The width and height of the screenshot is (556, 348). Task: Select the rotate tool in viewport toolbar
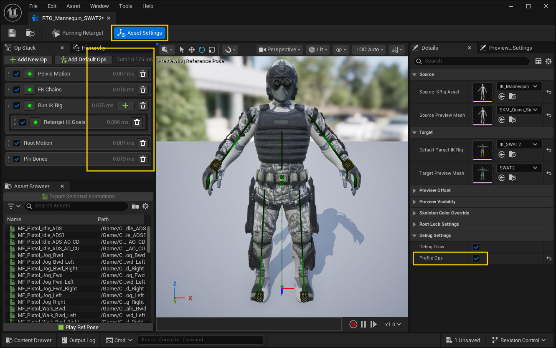pyautogui.click(x=202, y=50)
